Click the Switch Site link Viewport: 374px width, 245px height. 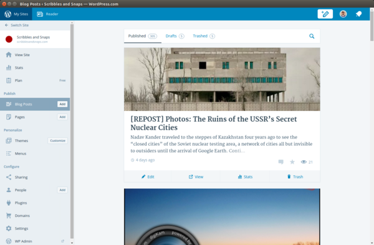(x=19, y=25)
